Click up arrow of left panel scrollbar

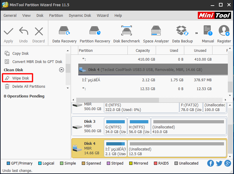(68, 51)
